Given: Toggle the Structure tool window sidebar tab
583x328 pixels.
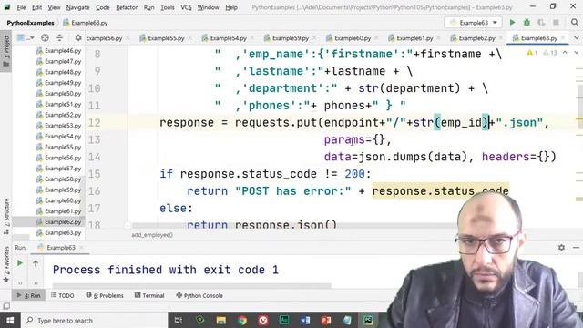Looking at the screenshot, I should pos(6,217).
